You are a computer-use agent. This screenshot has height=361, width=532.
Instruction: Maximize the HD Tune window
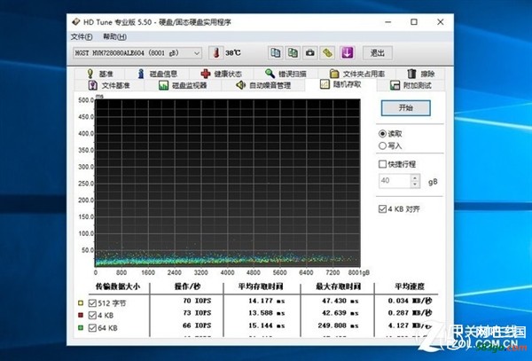tap(414, 22)
